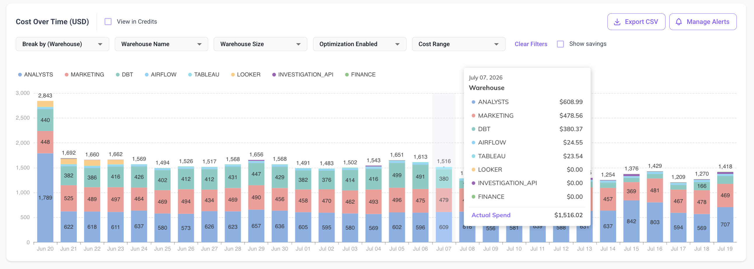Click the MARKETING $478.56 value in tooltip

click(571, 116)
